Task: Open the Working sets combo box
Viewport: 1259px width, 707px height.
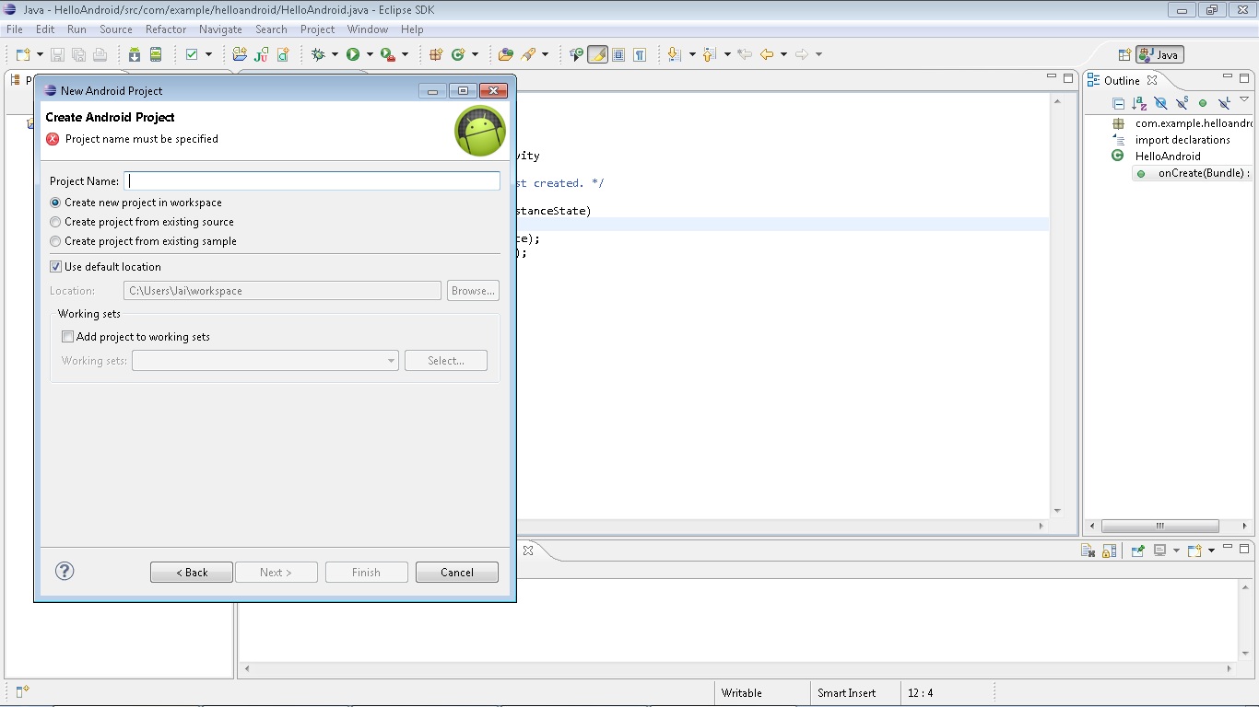Action: (x=265, y=361)
